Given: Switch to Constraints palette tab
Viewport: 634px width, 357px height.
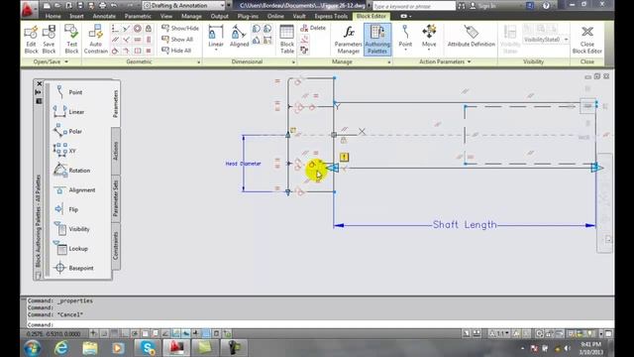Looking at the screenshot, I should 116,246.
